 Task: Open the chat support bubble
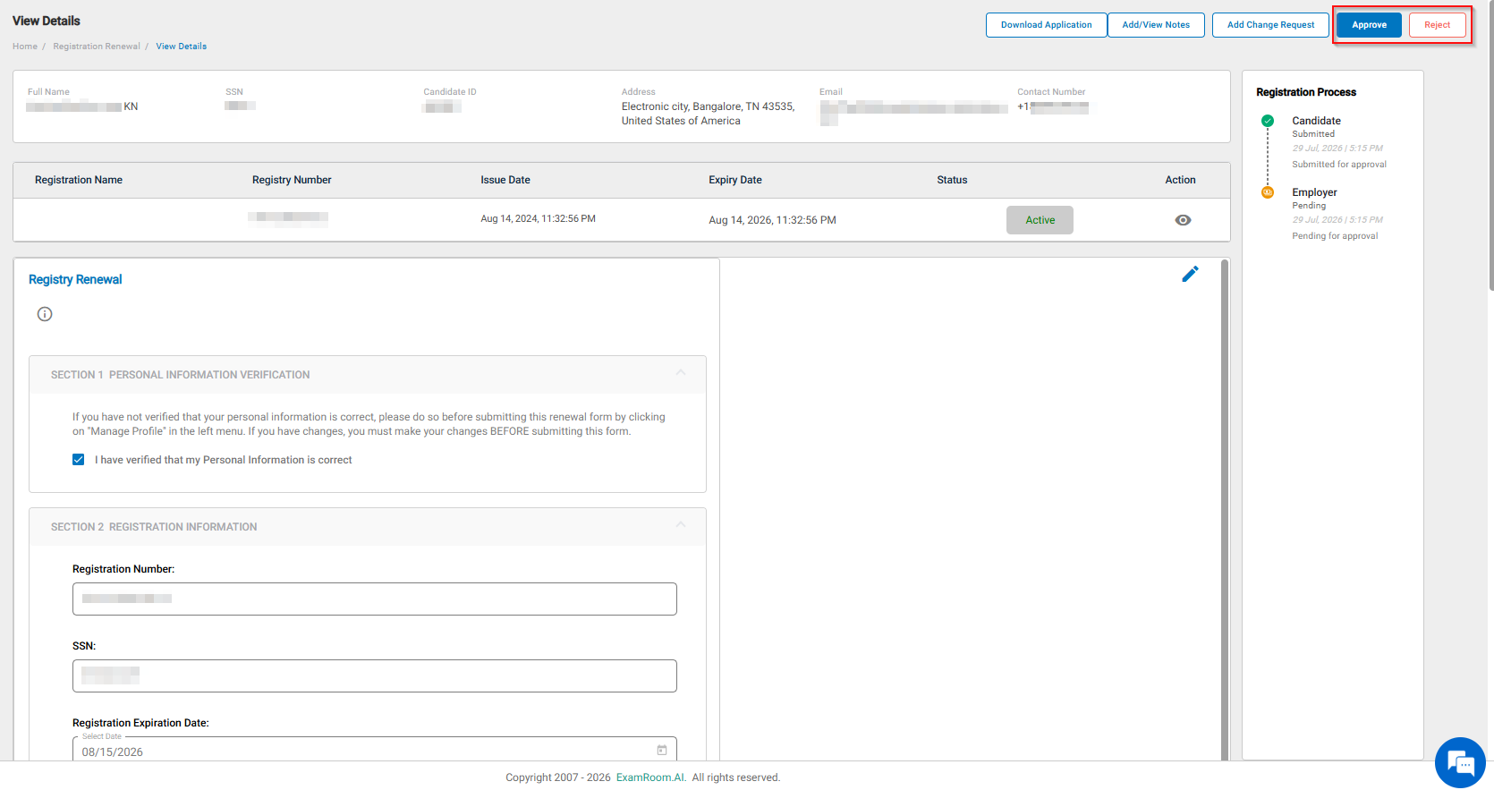(1460, 763)
